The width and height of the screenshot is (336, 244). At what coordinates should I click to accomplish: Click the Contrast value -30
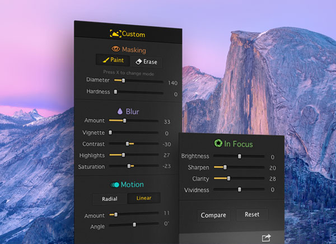[x=167, y=144]
